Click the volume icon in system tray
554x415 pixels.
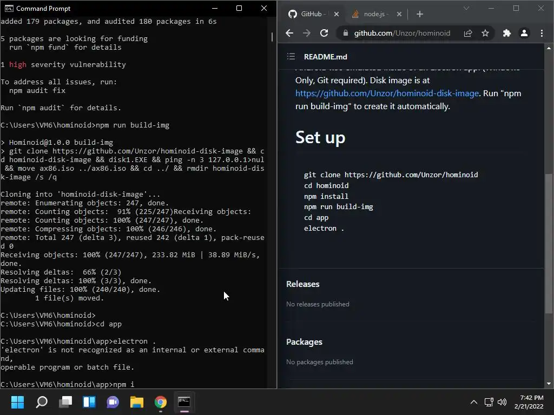pyautogui.click(x=502, y=402)
